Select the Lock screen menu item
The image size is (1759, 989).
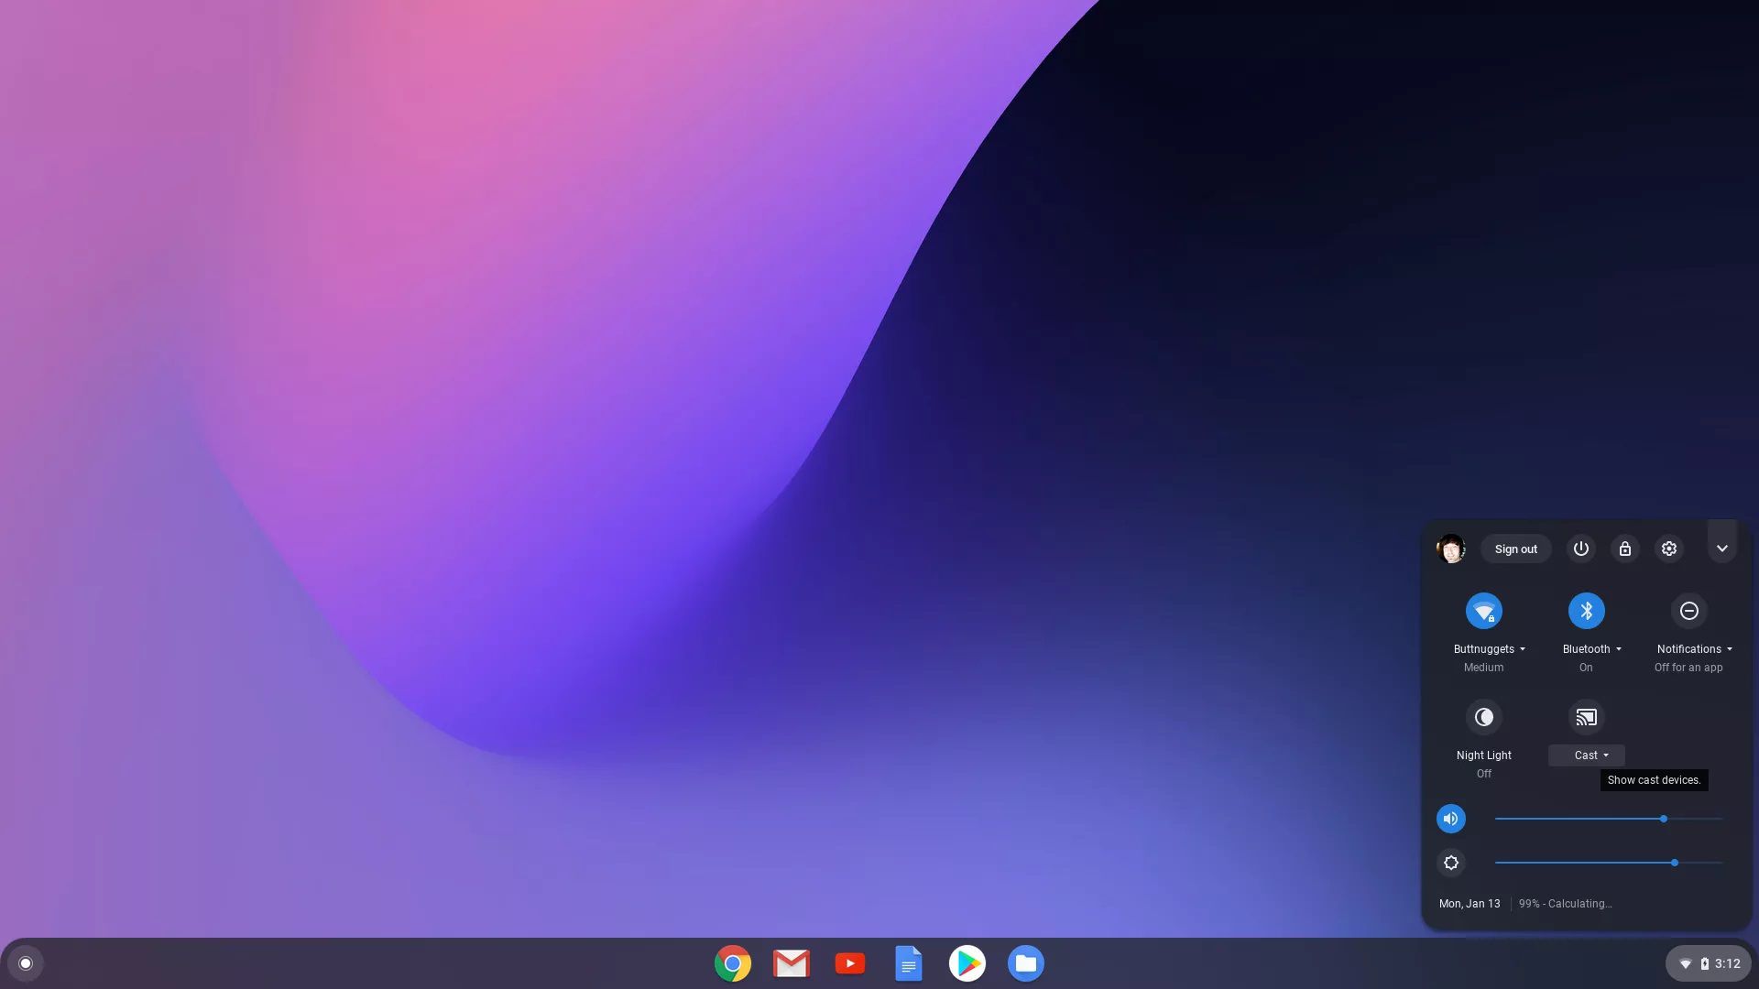(1625, 549)
